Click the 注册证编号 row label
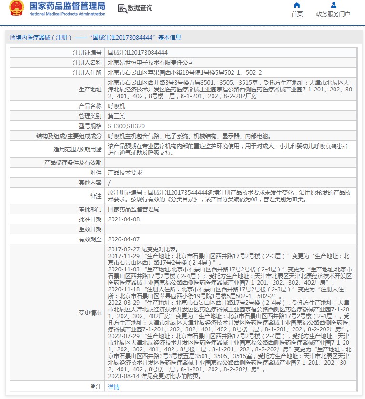Image resolution: width=365 pixels, height=399 pixels. click(x=87, y=53)
